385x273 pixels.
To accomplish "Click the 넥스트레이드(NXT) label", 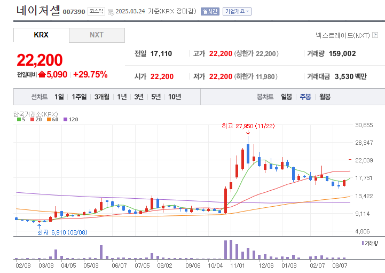I will [343, 36].
